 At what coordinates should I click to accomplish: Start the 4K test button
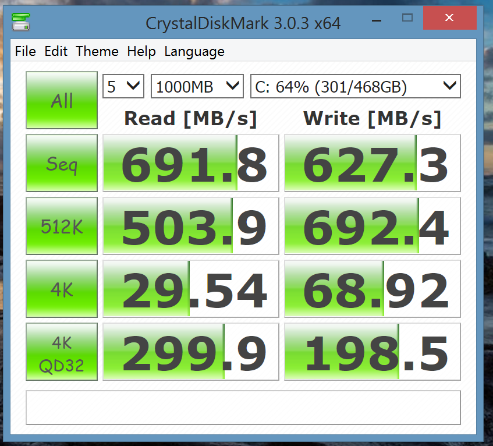[62, 289]
